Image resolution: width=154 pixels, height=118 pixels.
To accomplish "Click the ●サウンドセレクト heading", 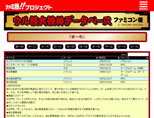I will click(x=16, y=106).
